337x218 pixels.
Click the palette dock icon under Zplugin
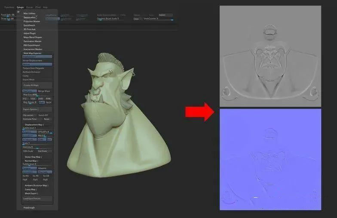click(18, 12)
